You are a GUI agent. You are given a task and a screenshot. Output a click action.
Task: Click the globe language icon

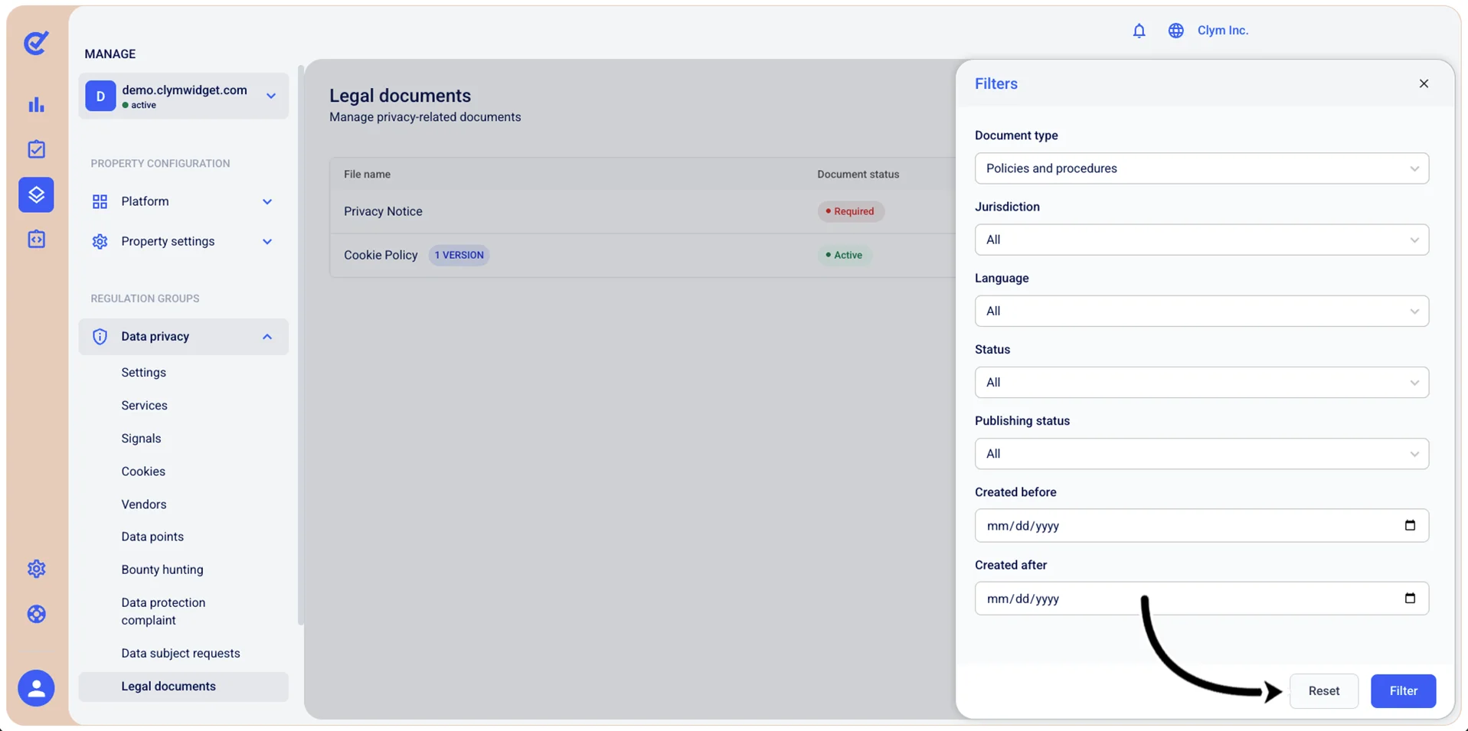point(1175,31)
